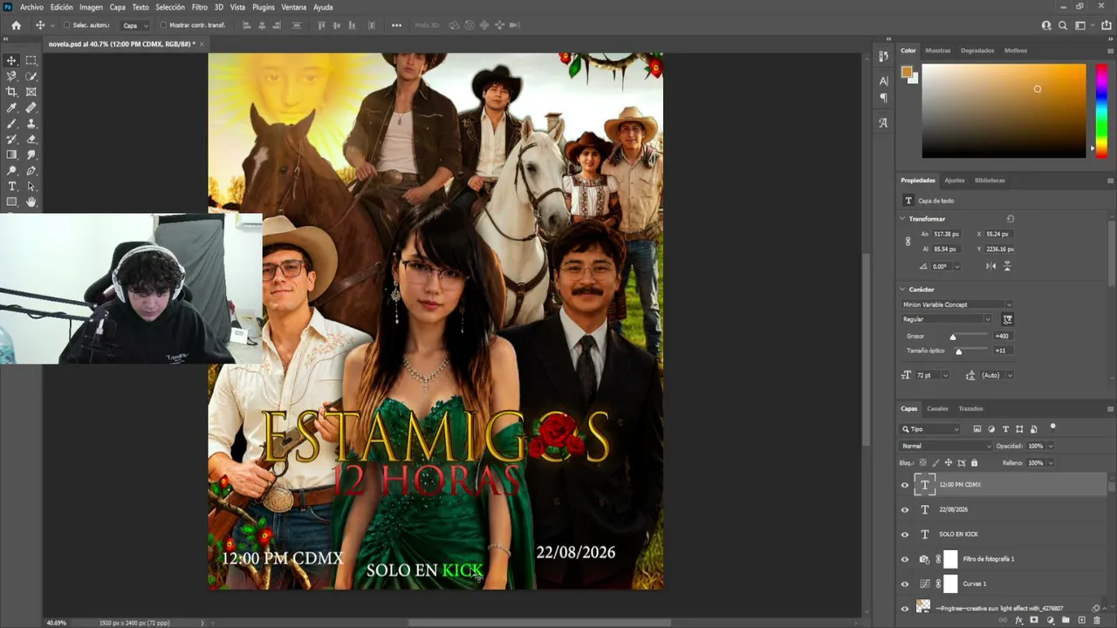The width and height of the screenshot is (1117, 628).
Task: Select the Eraser tool
Action: (x=31, y=140)
